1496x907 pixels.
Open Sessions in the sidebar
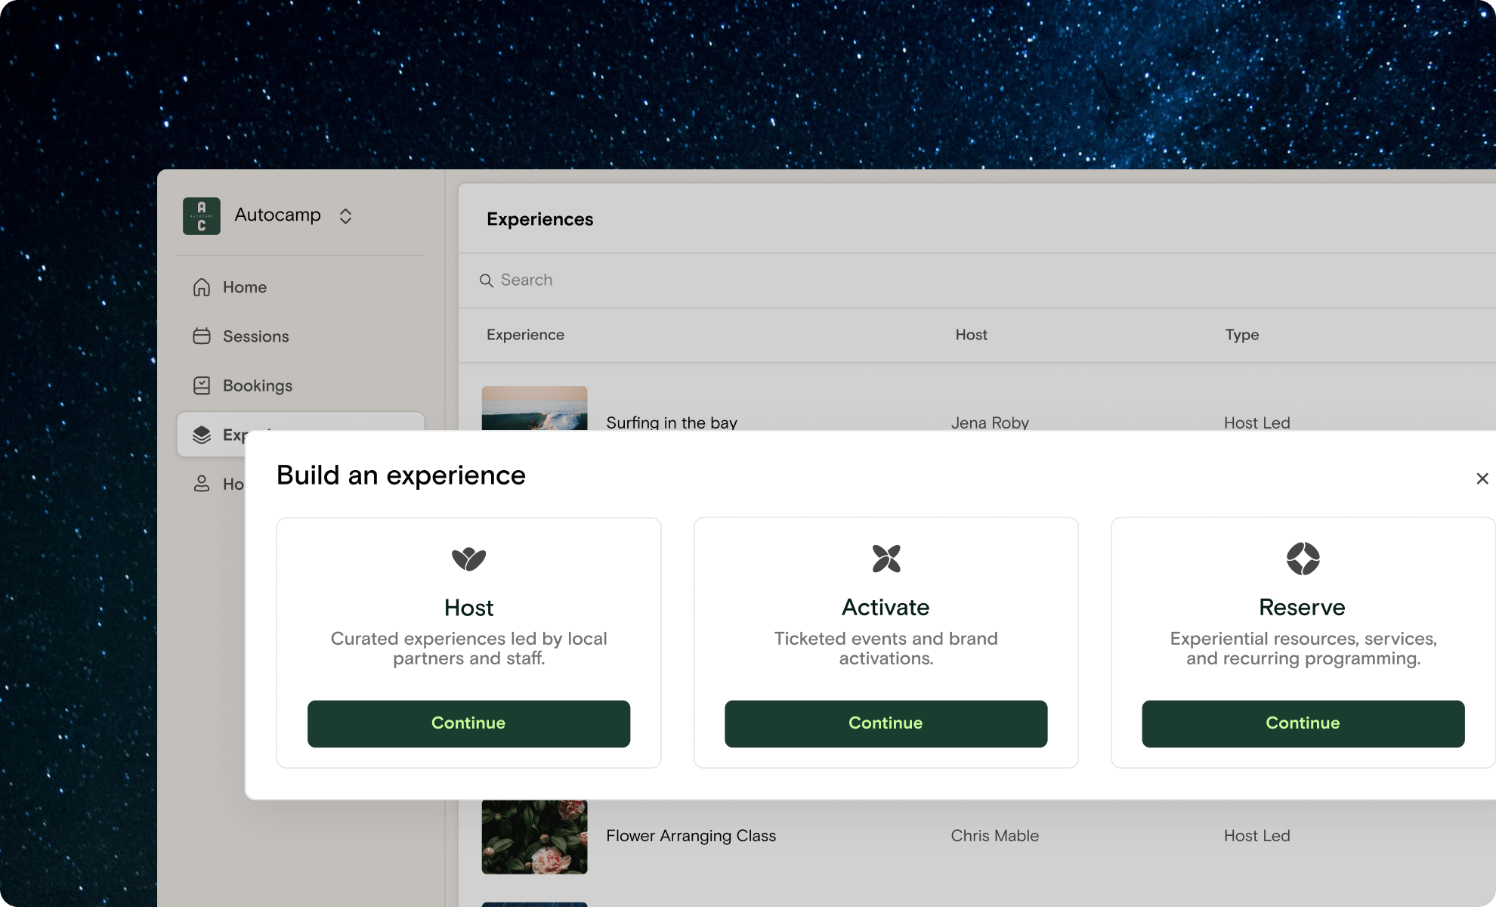tap(255, 336)
